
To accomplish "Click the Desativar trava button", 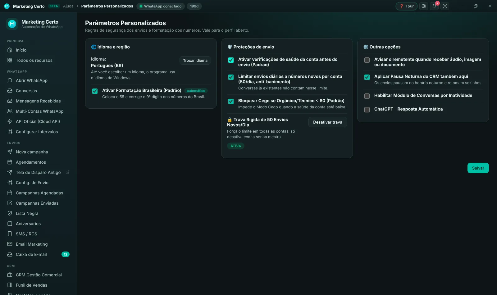I will [328, 122].
